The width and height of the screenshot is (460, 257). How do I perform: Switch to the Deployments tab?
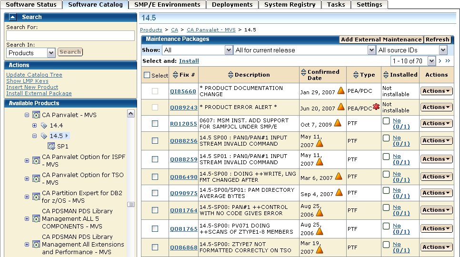(232, 5)
